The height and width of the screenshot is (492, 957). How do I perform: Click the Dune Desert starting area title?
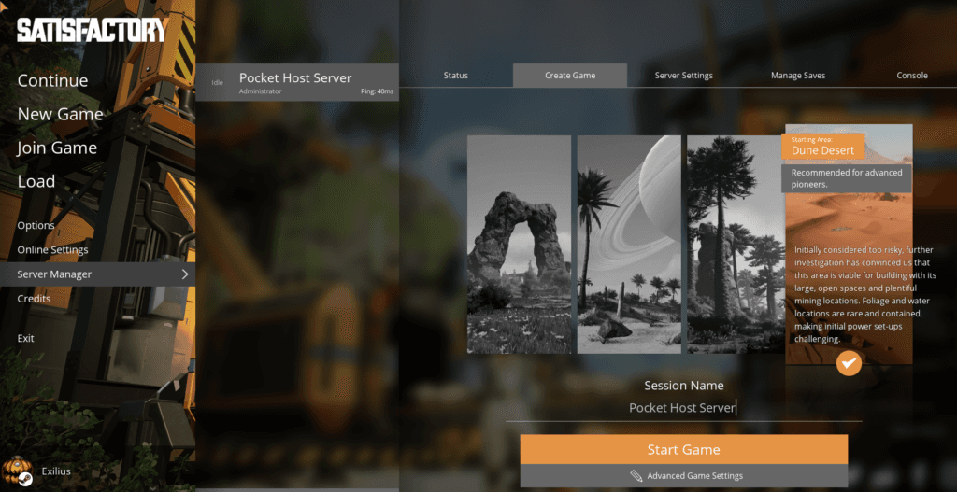(x=822, y=150)
